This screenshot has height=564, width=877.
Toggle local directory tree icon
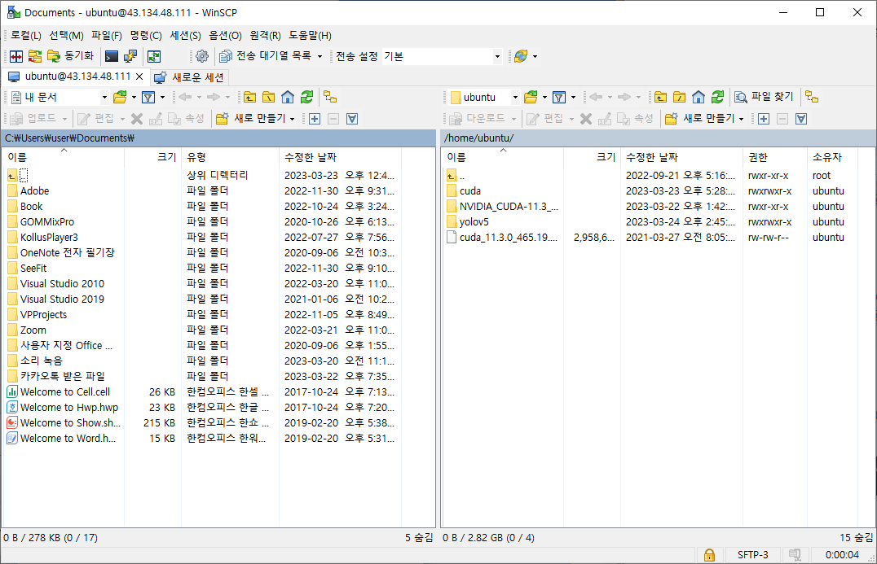(x=330, y=97)
